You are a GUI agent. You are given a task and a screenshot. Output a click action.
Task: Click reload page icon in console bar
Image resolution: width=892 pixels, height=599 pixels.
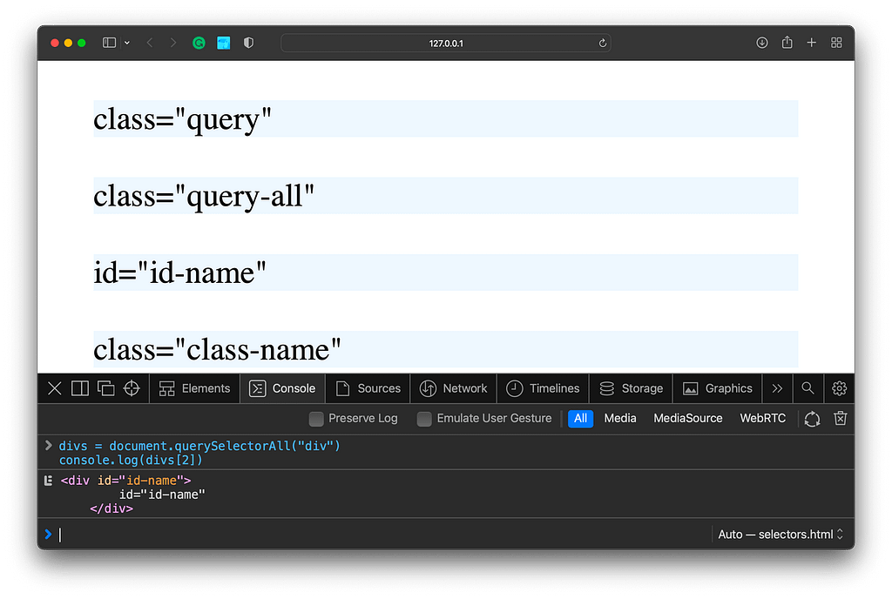pyautogui.click(x=812, y=419)
